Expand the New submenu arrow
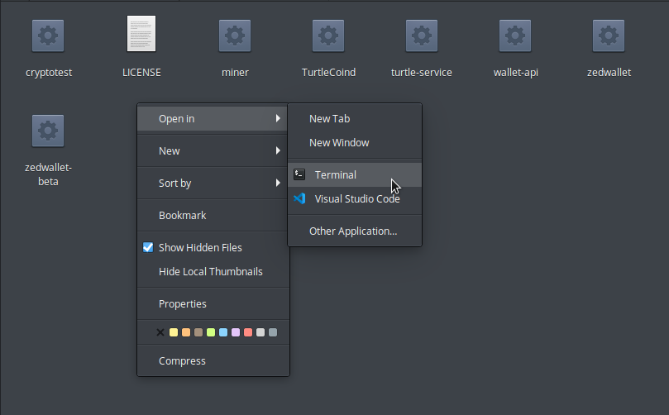The height and width of the screenshot is (415, 669). point(278,150)
